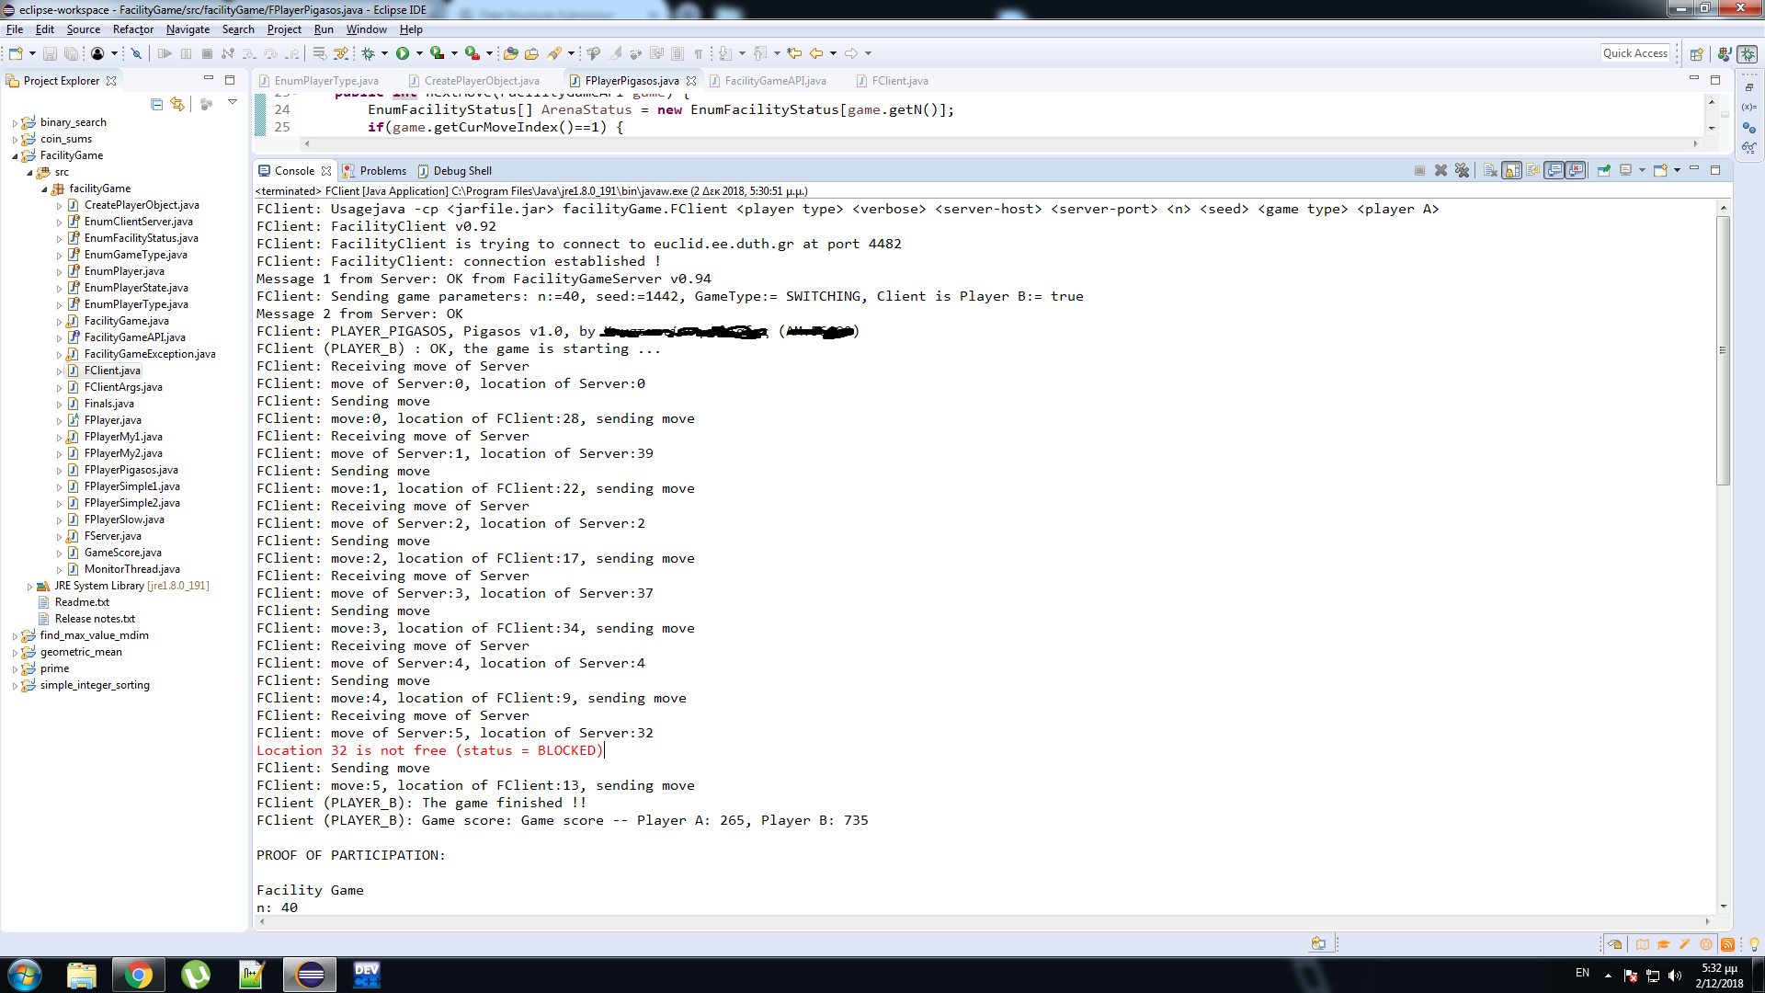The image size is (1765, 993).
Task: Expand the JRE System Library node
Action: click(29, 587)
